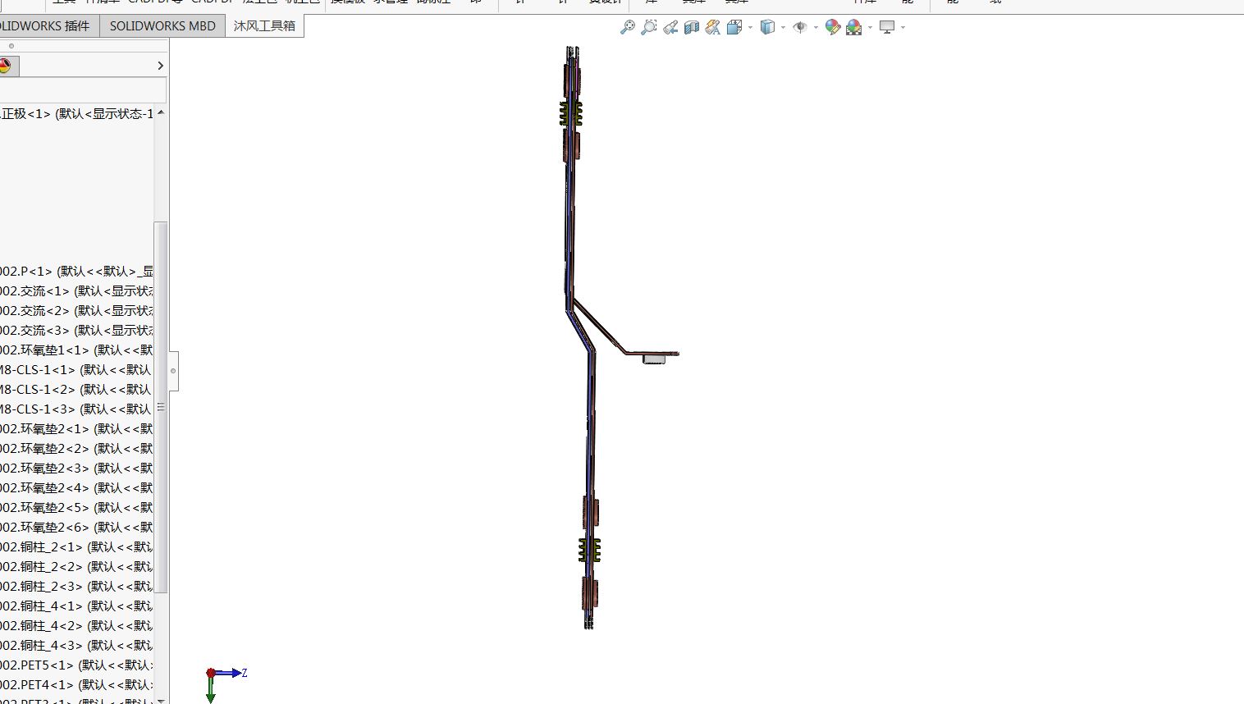Toggle the Section View tool

click(692, 27)
